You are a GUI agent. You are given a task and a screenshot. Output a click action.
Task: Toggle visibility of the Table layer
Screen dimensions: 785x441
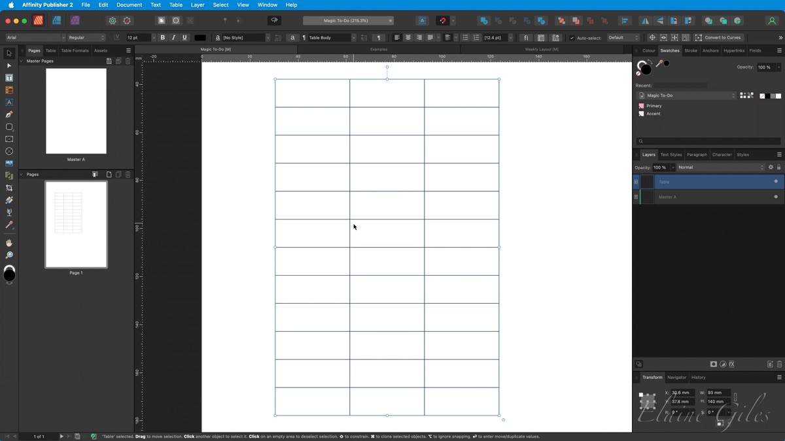[776, 182]
